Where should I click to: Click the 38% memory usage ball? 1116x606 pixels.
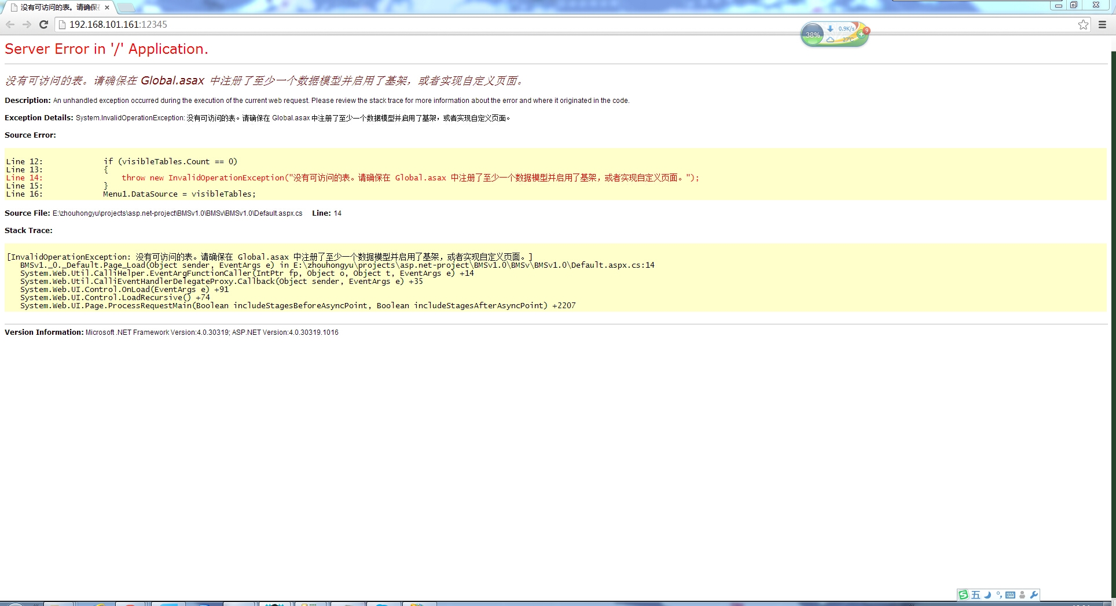tap(813, 35)
